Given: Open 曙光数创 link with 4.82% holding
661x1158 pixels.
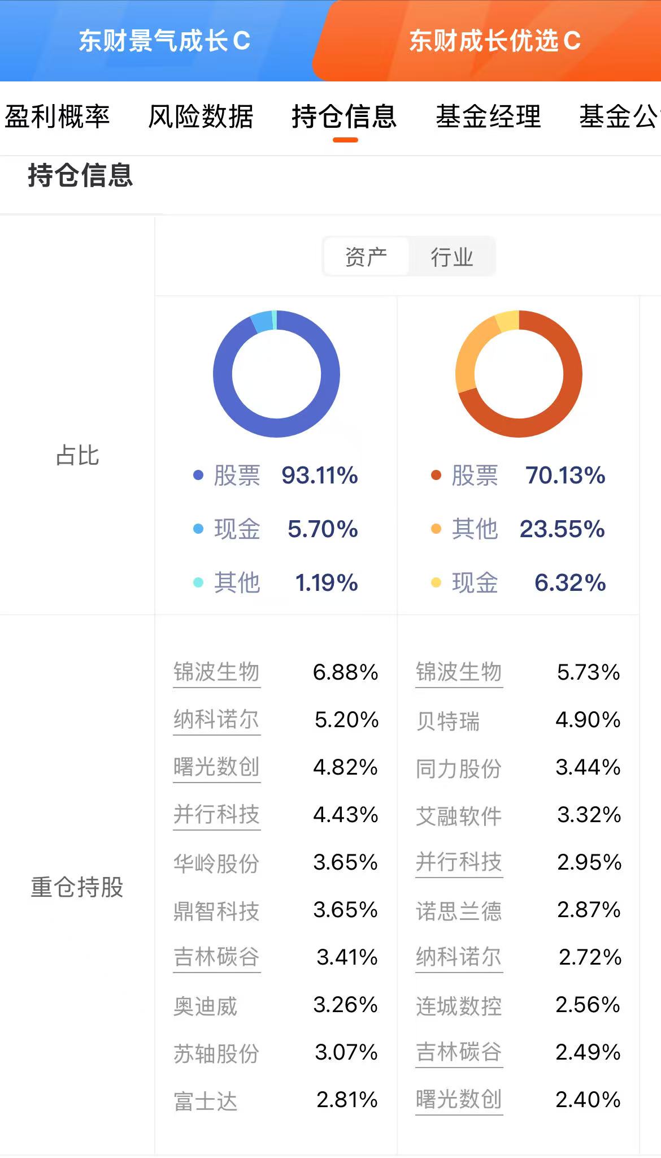Looking at the screenshot, I should click(216, 768).
